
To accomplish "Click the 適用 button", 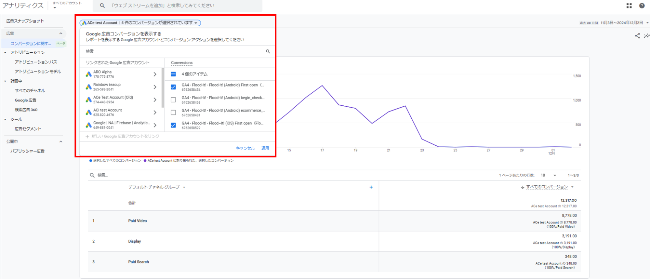I will click(265, 148).
